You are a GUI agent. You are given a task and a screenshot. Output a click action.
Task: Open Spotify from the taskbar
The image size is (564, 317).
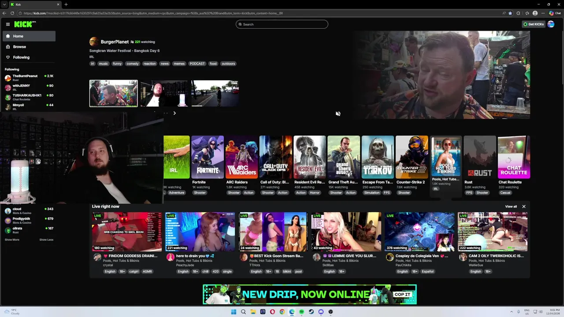pos(301,312)
